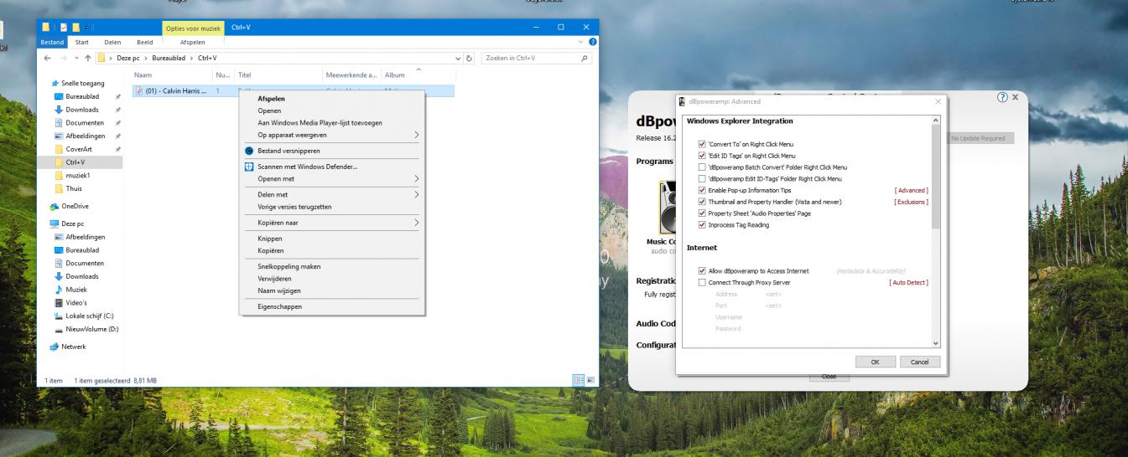Open the Muziek folder in sidebar
Image resolution: width=1128 pixels, height=457 pixels.
pyautogui.click(x=77, y=289)
